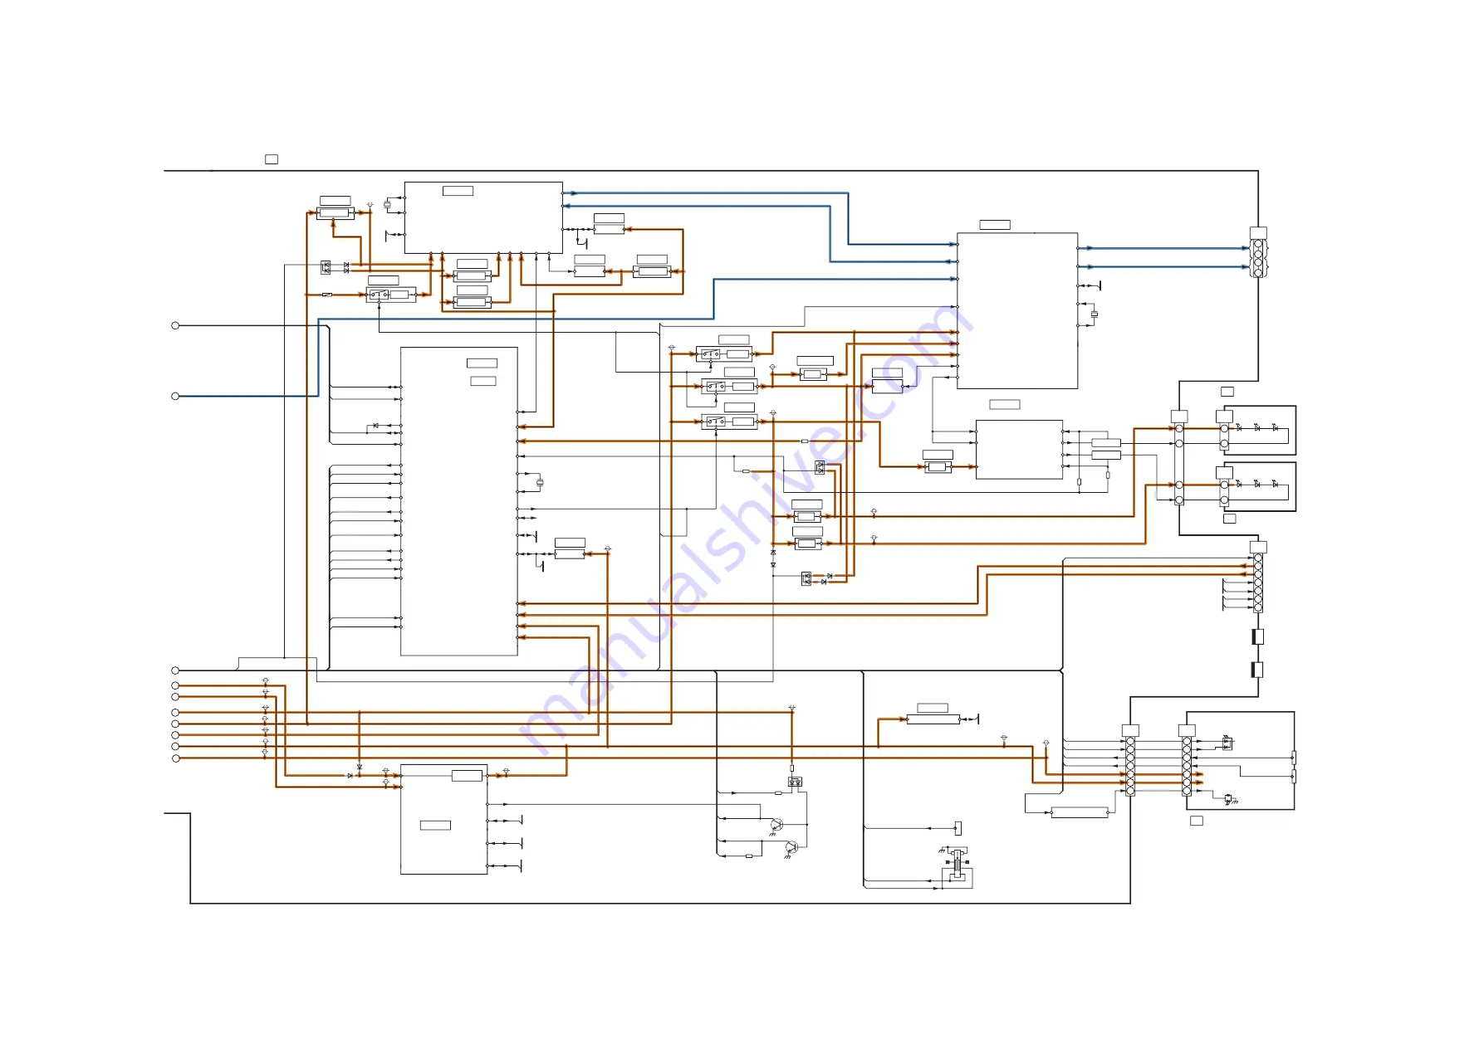Click the fuse symbol on the upper-left orange line
The height and width of the screenshot is (1048, 1484).
pos(327,295)
